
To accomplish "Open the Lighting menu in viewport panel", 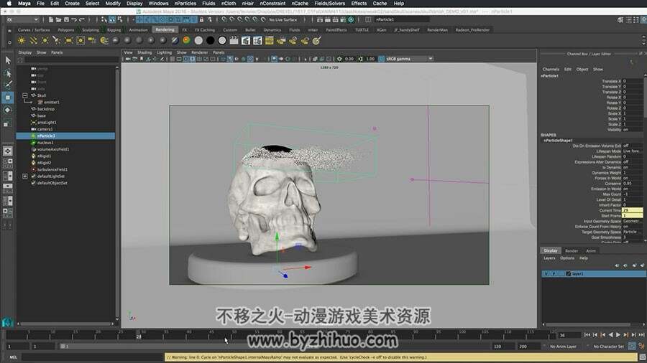I will 164,52.
